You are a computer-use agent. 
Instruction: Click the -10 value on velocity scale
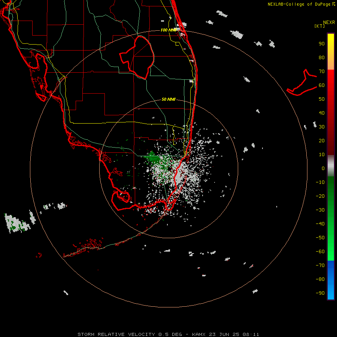pyautogui.click(x=320, y=182)
